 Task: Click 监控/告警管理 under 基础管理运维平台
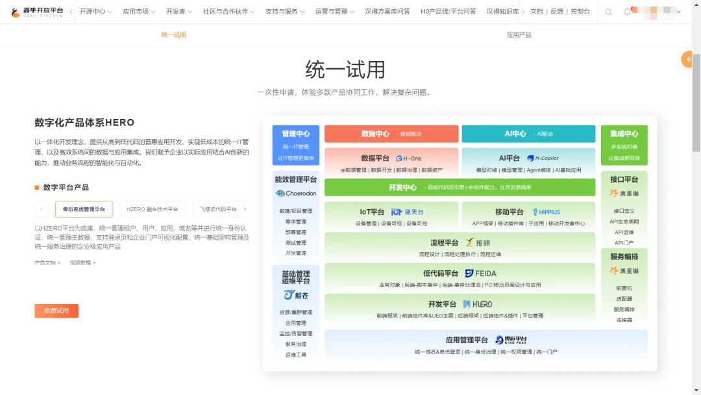(x=295, y=334)
